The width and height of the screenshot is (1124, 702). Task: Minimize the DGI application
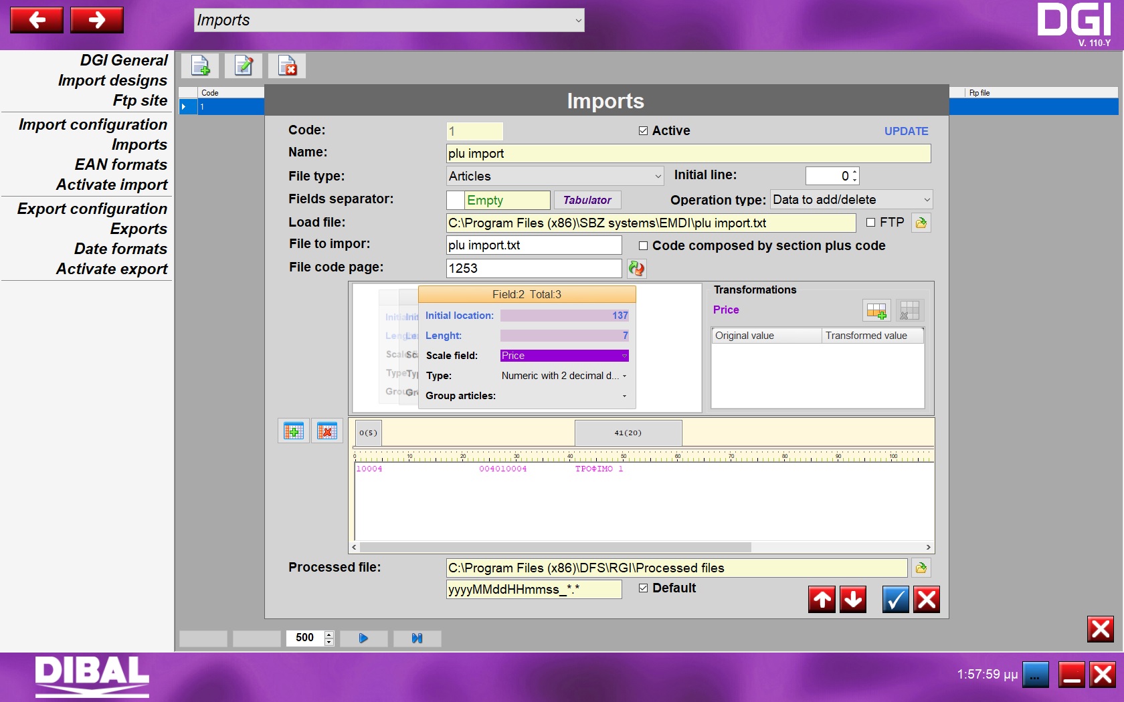1072,675
